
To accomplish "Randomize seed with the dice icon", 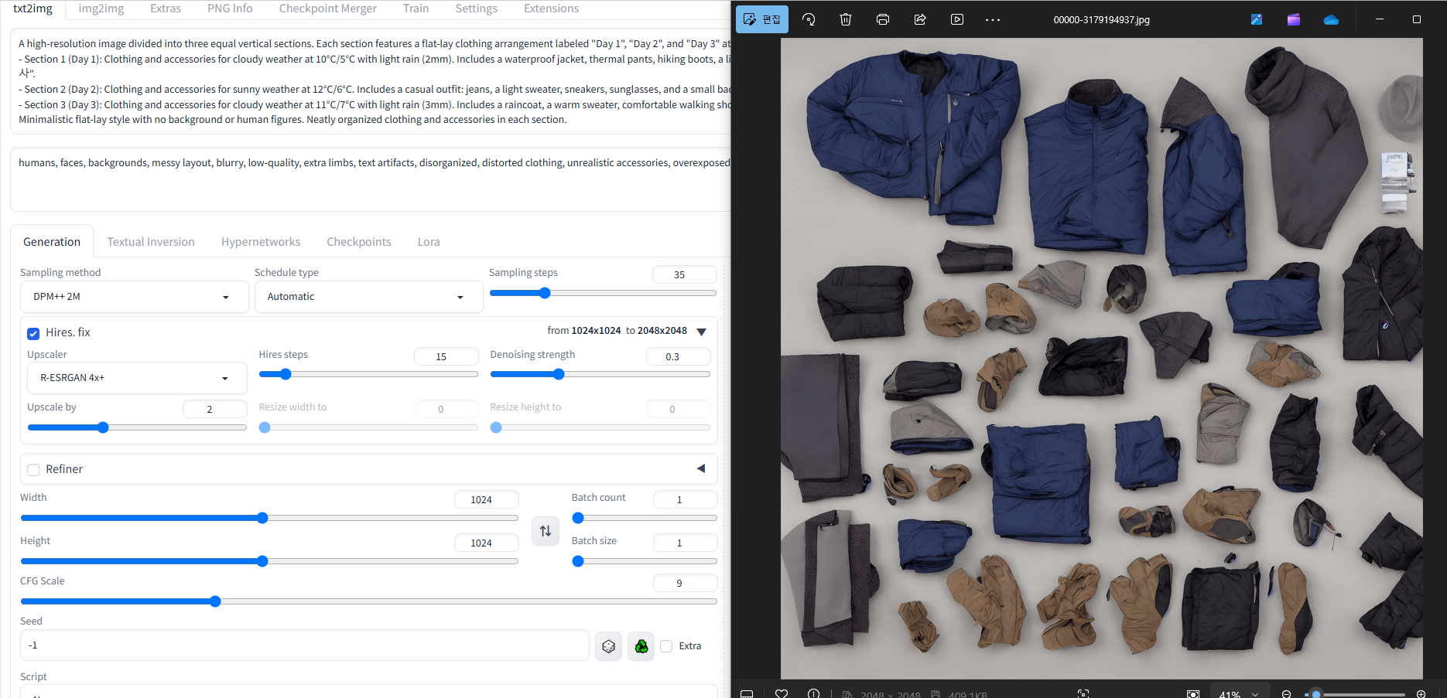I will (x=609, y=645).
